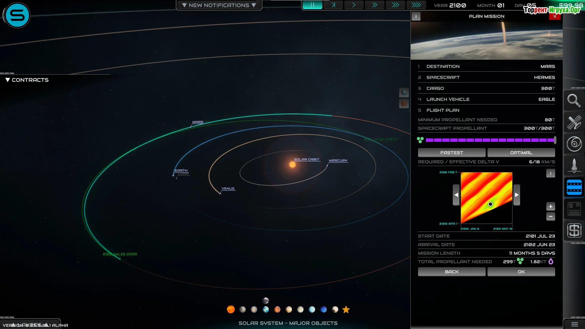Click the round S logo icon
585x329 pixels.
[17, 15]
